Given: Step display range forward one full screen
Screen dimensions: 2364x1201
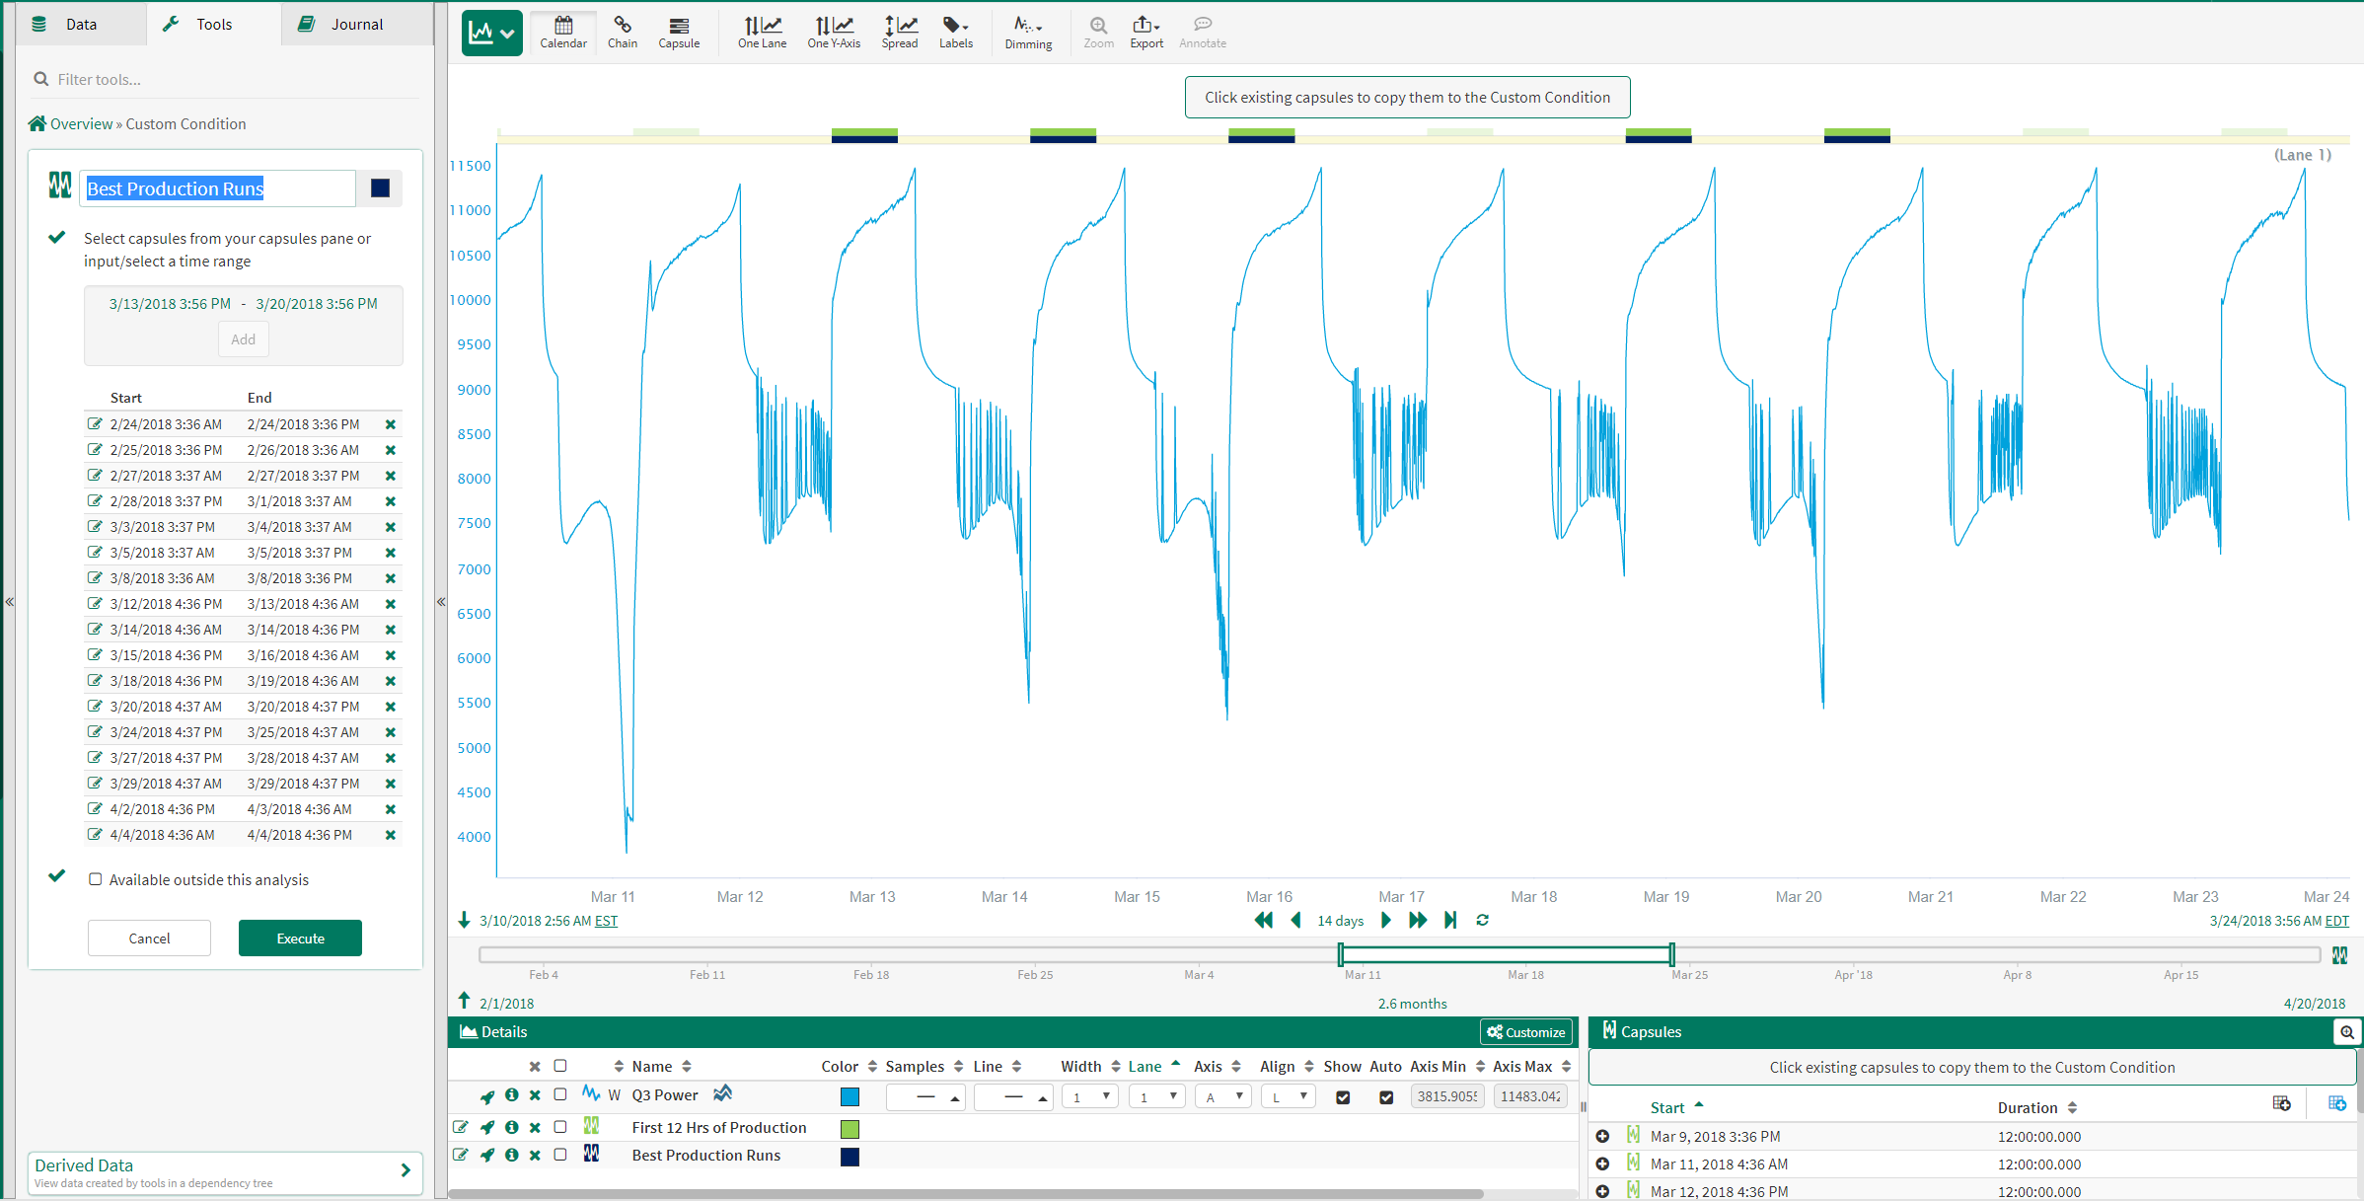Looking at the screenshot, I should click(x=1418, y=920).
